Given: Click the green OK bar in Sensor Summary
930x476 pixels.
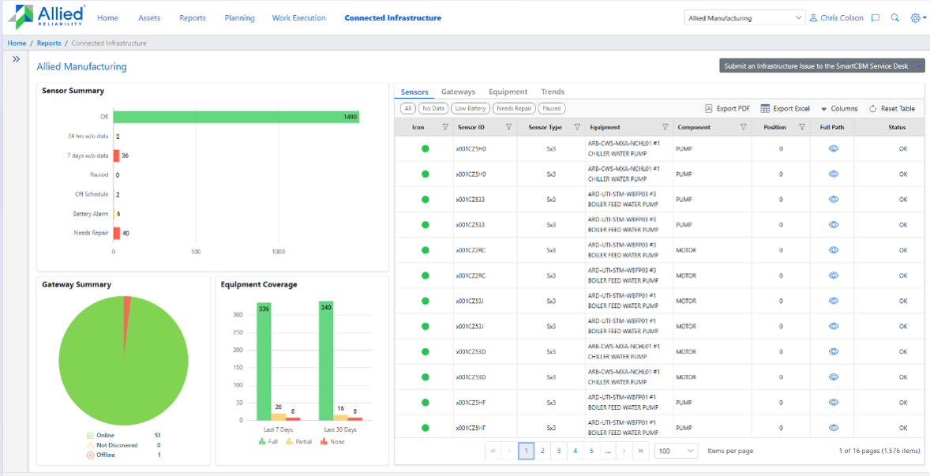Looking at the screenshot, I should pos(236,117).
